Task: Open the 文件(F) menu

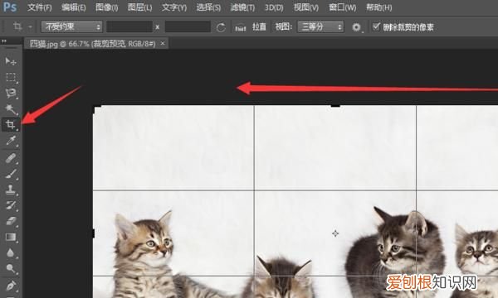Action: [39, 7]
